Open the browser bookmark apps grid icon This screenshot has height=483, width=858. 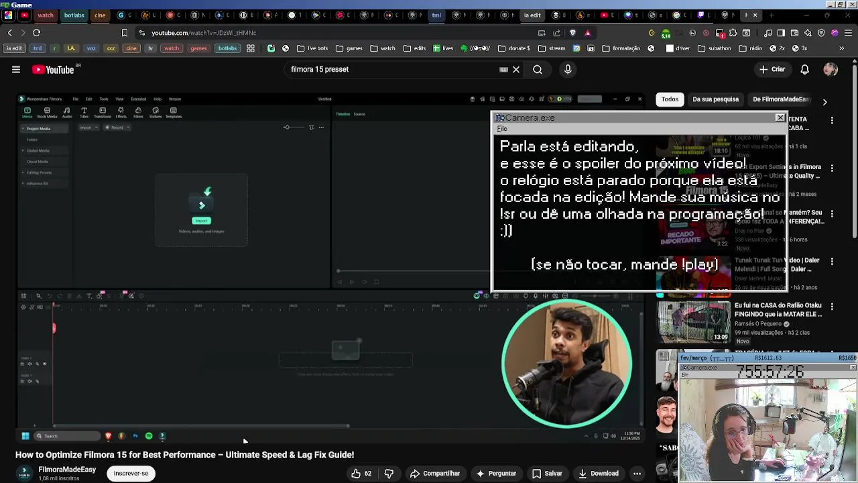(251, 48)
